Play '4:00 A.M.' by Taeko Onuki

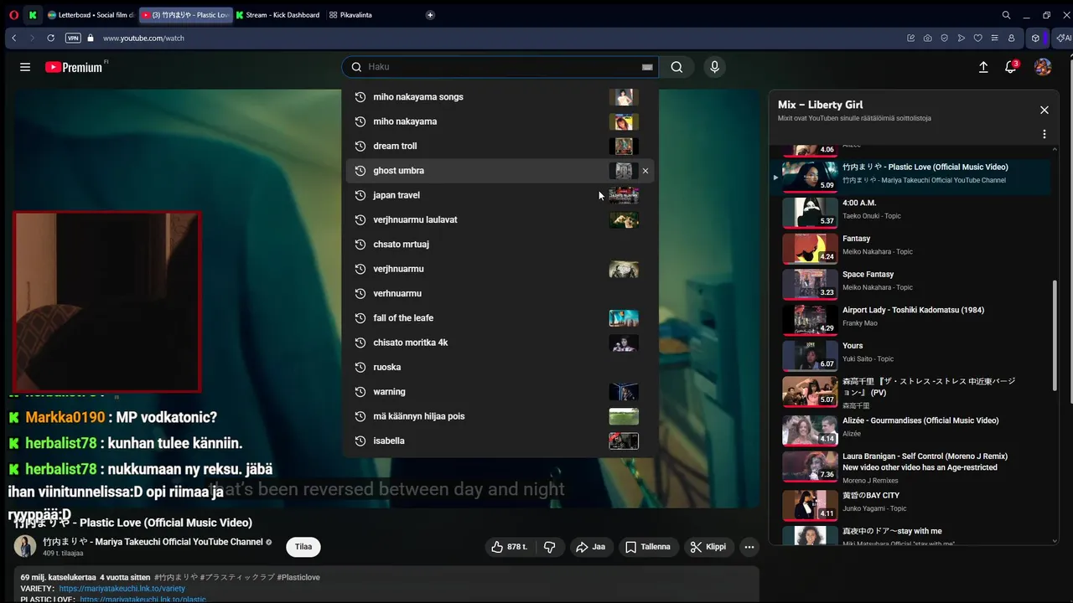point(911,213)
